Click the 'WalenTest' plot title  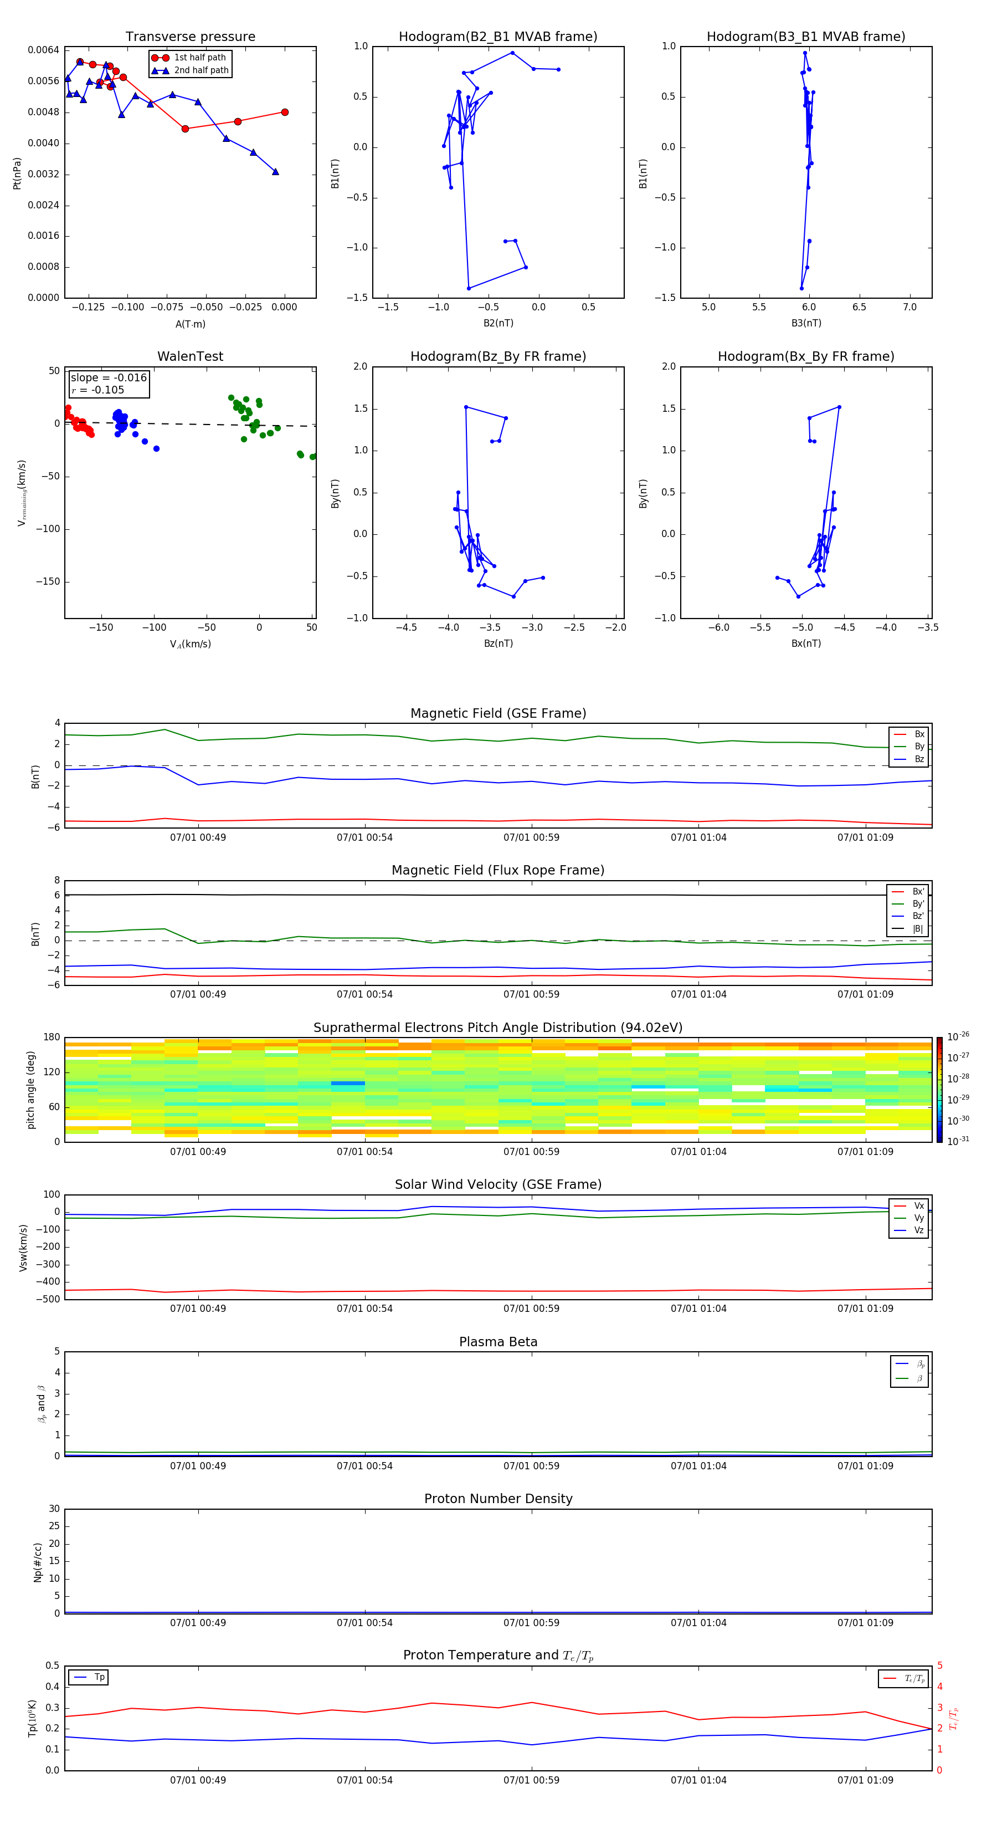point(190,356)
